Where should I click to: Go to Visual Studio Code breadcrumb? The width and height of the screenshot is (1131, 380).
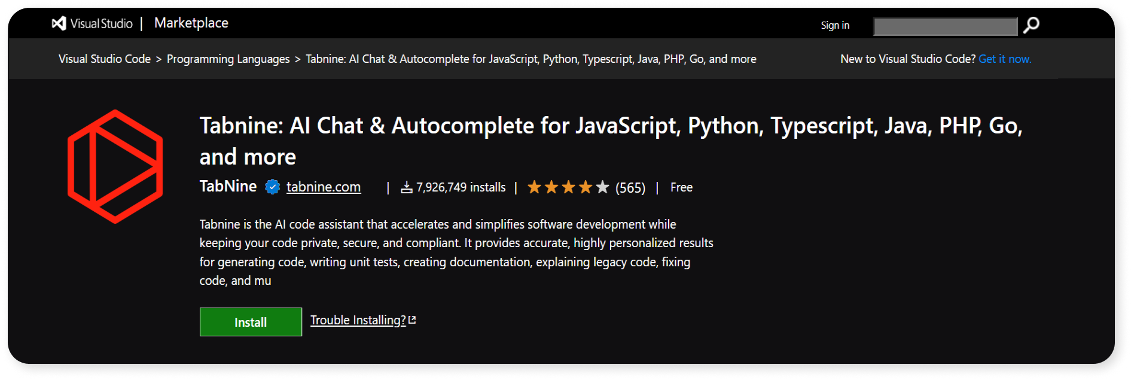[105, 59]
